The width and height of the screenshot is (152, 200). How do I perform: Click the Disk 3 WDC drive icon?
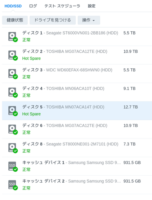[13, 74]
